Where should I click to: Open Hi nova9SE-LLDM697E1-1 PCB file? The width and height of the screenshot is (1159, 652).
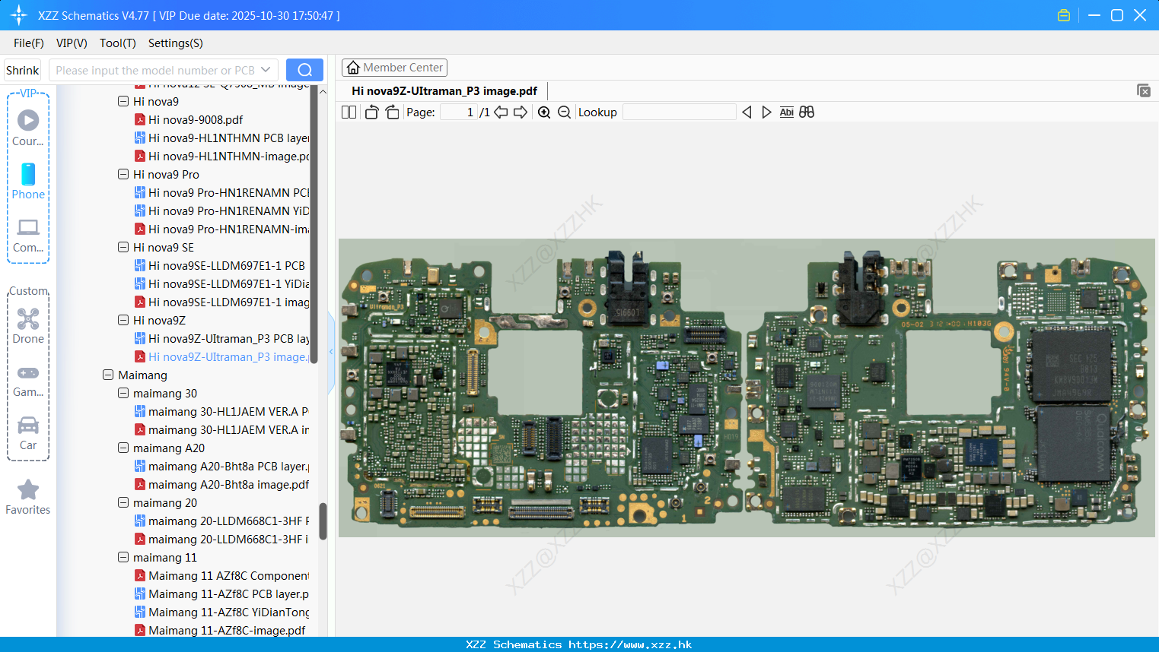point(220,265)
